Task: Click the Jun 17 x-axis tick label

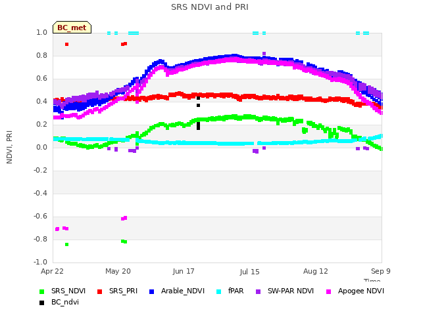Action: click(184, 271)
